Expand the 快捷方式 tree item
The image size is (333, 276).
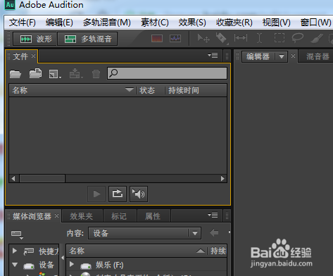[x=15, y=251]
